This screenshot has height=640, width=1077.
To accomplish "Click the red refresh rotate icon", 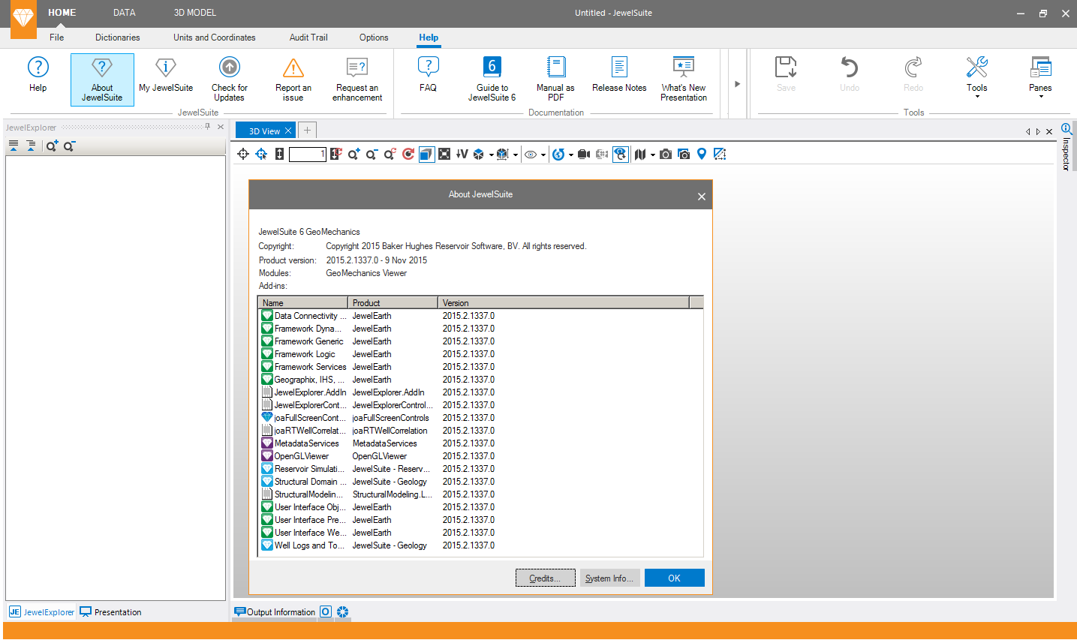I will [x=408, y=154].
